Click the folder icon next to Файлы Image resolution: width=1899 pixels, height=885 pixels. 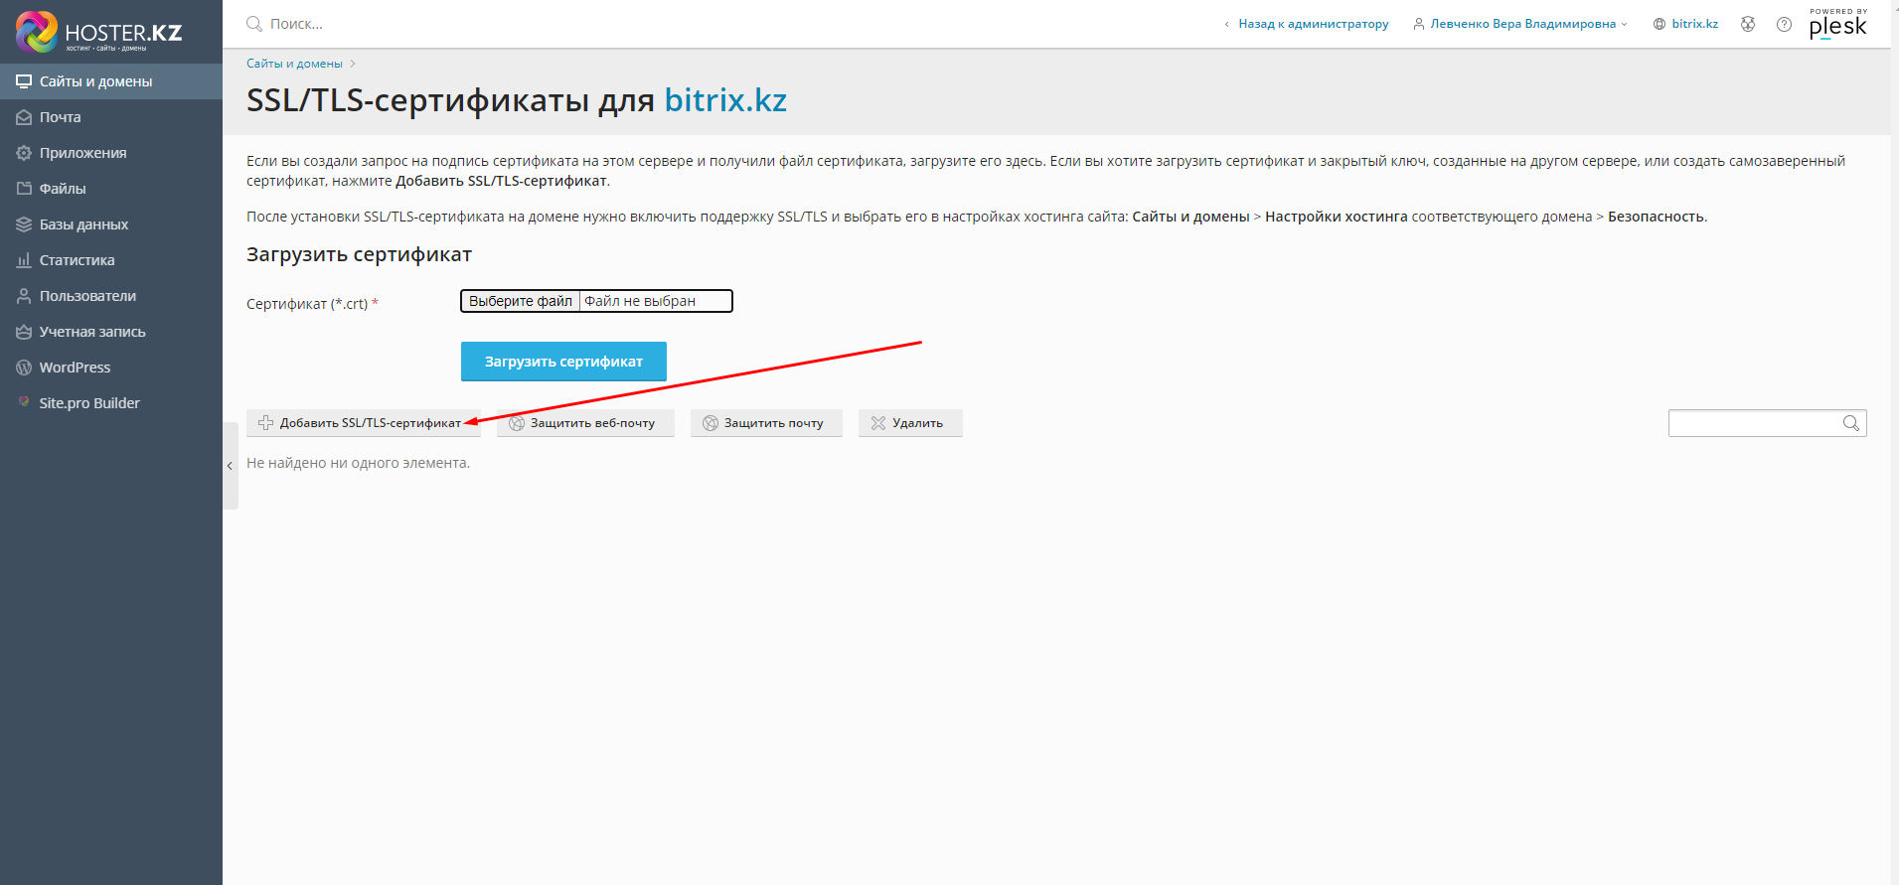click(x=24, y=189)
